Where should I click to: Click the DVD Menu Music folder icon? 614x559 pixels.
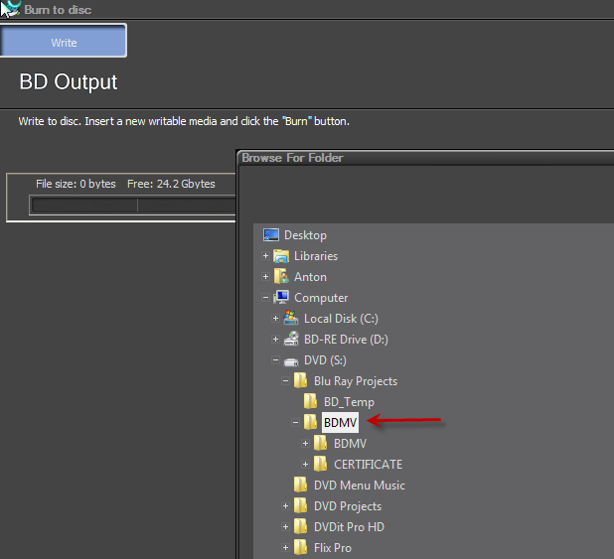click(301, 485)
